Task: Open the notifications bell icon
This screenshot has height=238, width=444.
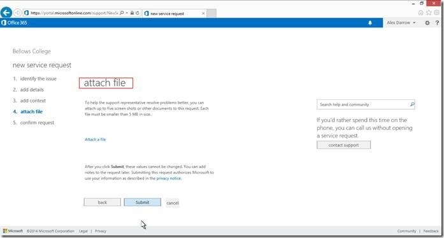Action: pos(370,23)
